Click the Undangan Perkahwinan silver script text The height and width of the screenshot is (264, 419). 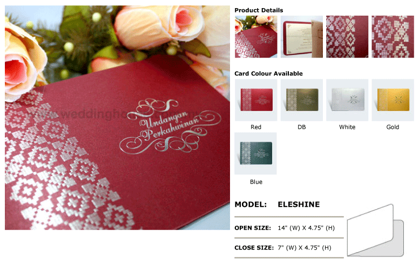click(x=170, y=127)
